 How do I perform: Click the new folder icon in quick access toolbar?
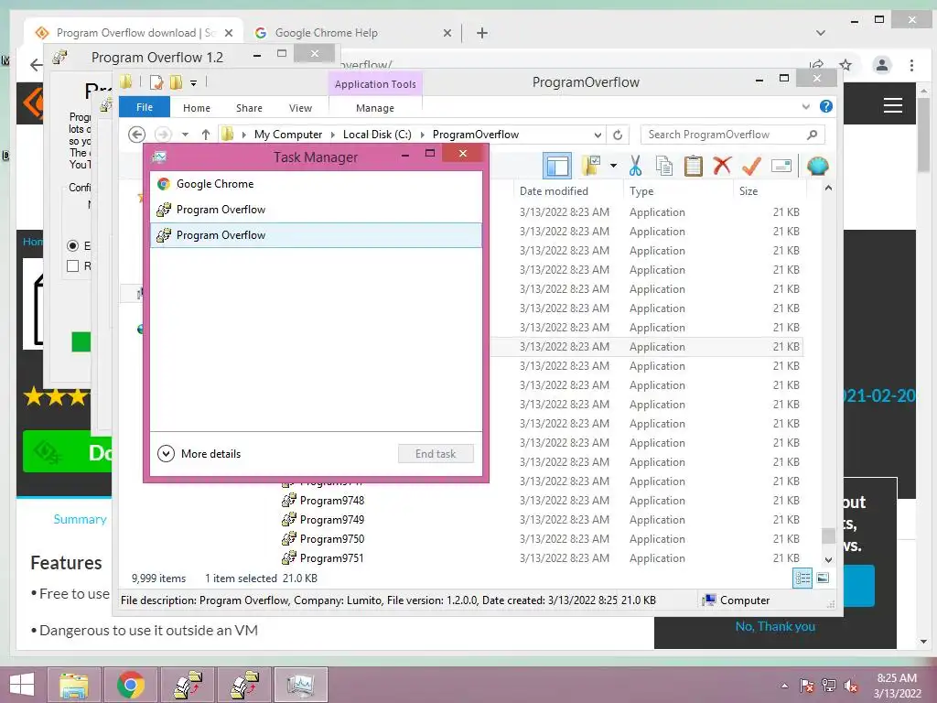[x=176, y=81]
